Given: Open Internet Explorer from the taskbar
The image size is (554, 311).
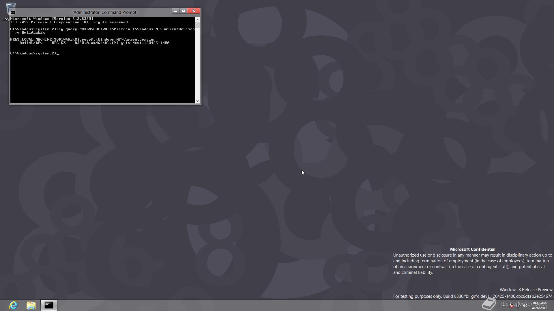Looking at the screenshot, I should tap(13, 305).
